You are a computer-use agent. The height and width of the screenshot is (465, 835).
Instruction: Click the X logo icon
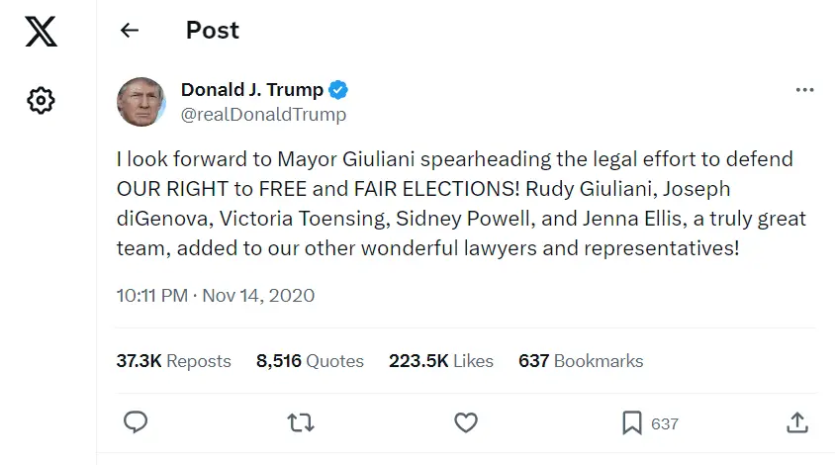pyautogui.click(x=41, y=32)
